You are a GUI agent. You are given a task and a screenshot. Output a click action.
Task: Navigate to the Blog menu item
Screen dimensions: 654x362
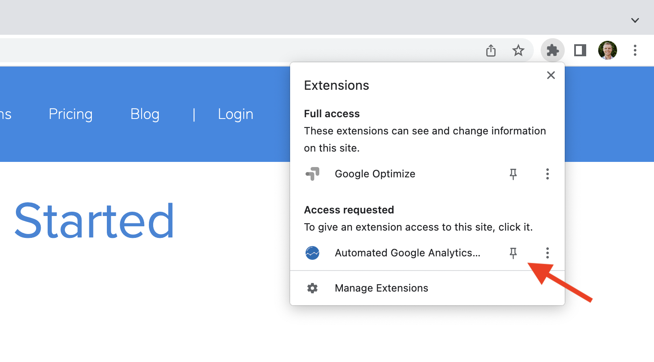click(145, 114)
